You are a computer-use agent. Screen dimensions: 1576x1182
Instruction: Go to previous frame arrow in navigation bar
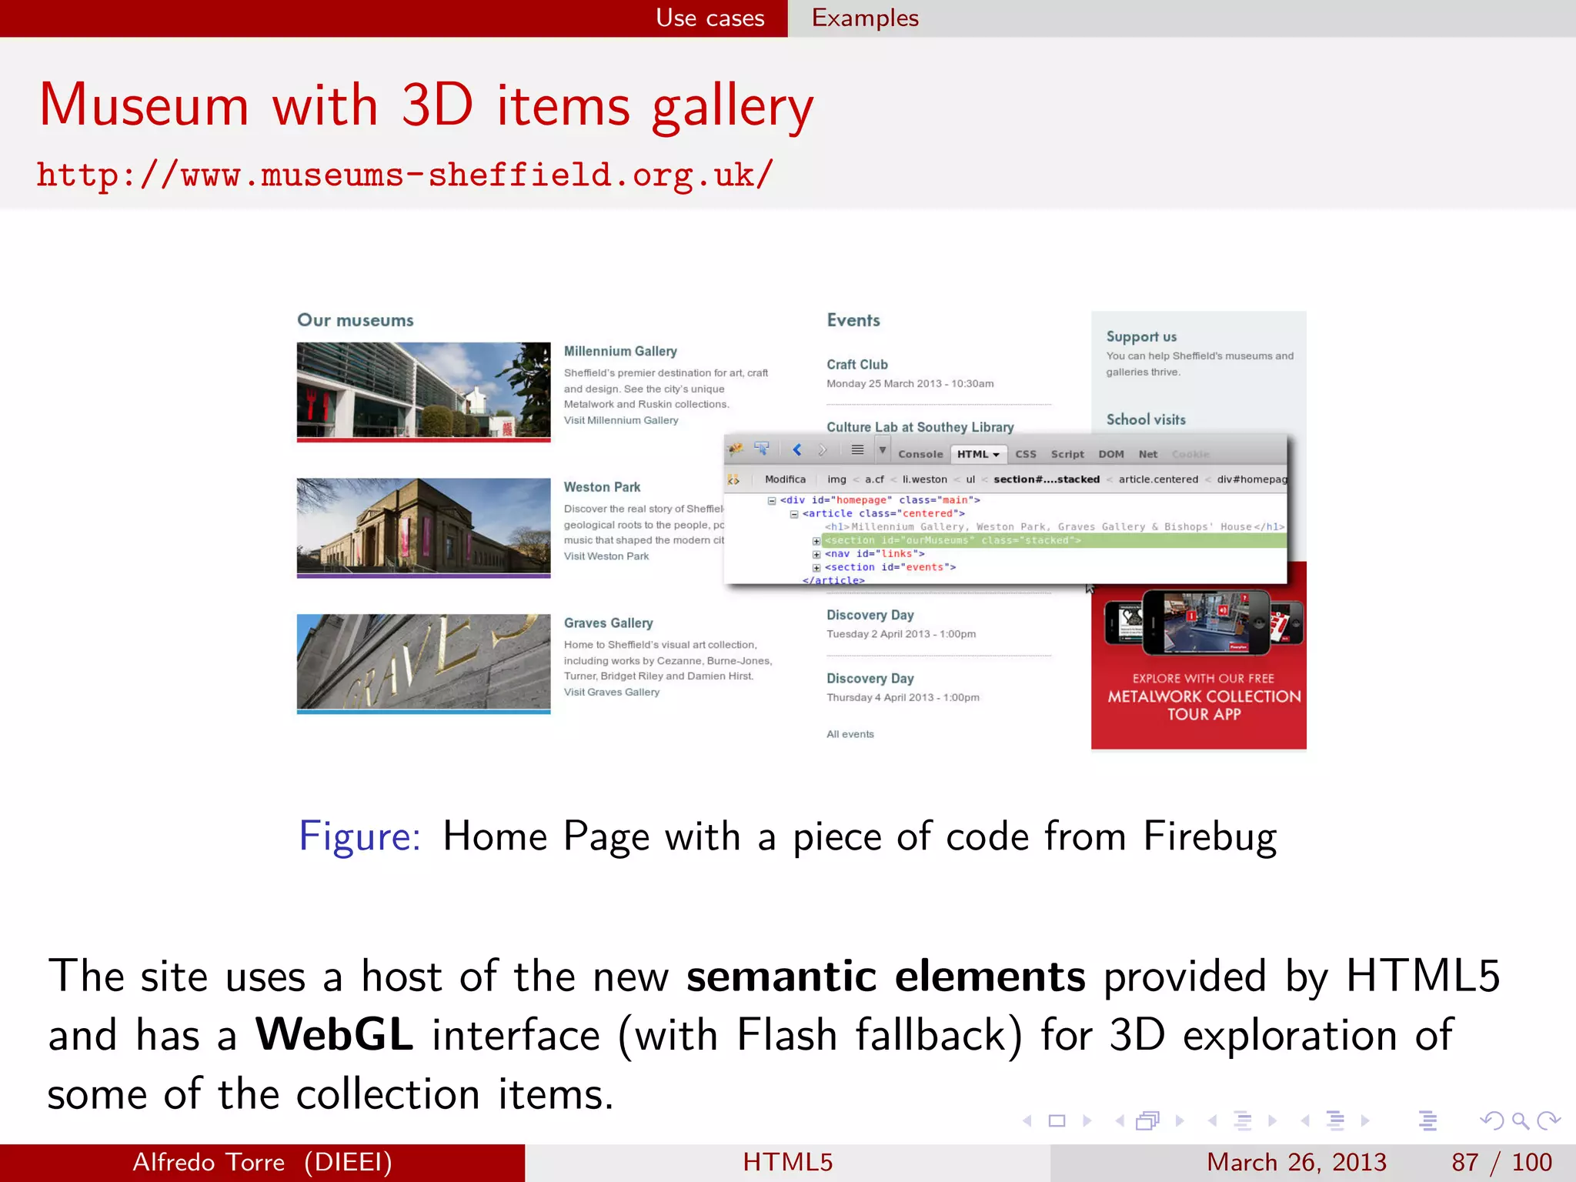point(1120,1120)
